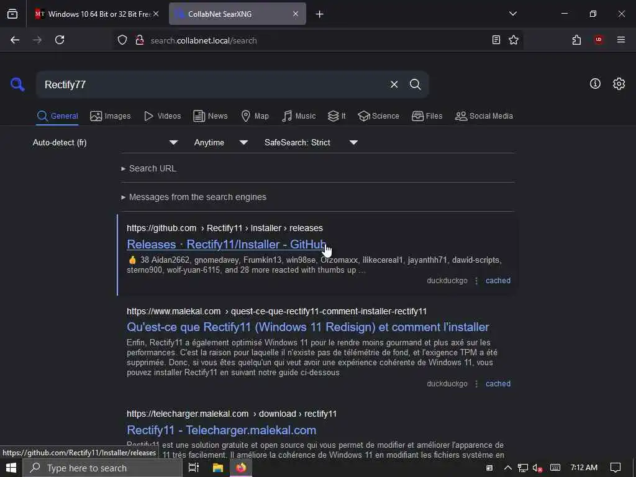Open the uBlock Origin extension icon
Screen dimensions: 636x477
pyautogui.click(x=599, y=40)
